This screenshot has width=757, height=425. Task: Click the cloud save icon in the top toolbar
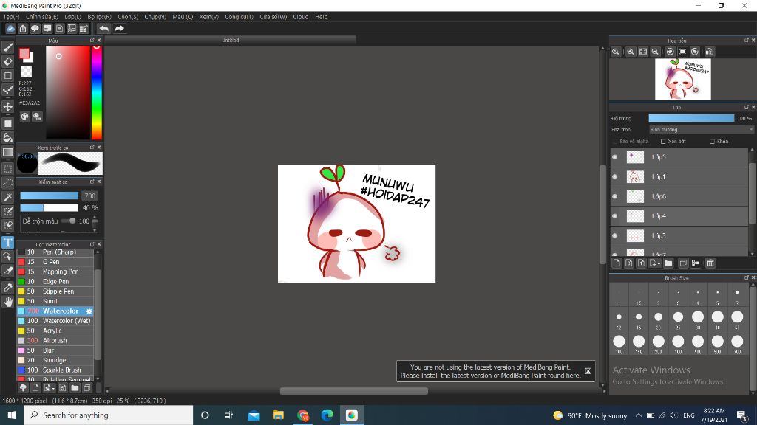[x=10, y=29]
